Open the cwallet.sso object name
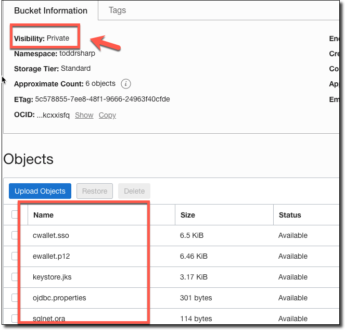The width and height of the screenshot is (345, 330). pyautogui.click(x=51, y=235)
